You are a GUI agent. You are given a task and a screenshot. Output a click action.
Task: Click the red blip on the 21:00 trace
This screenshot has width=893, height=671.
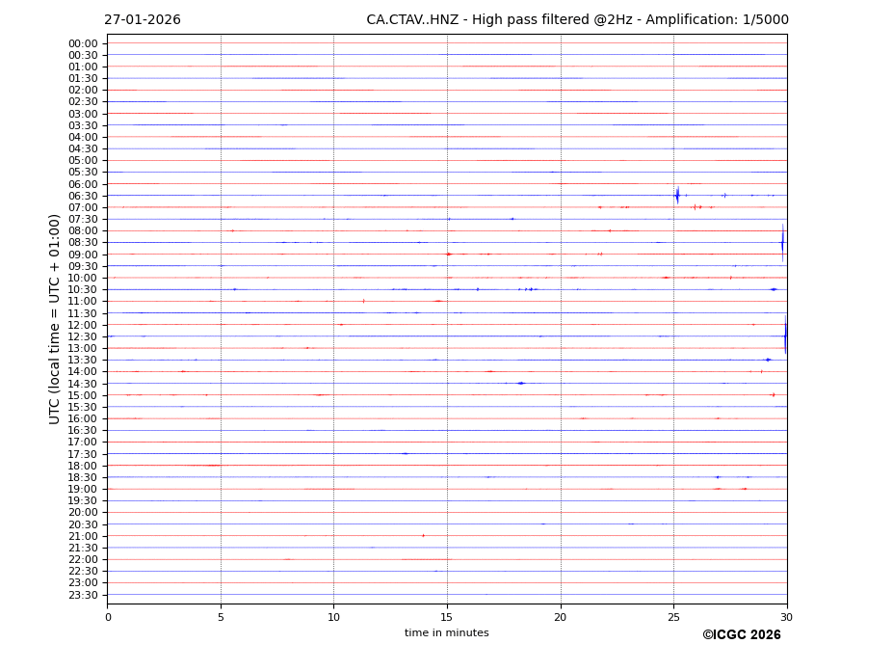(423, 536)
